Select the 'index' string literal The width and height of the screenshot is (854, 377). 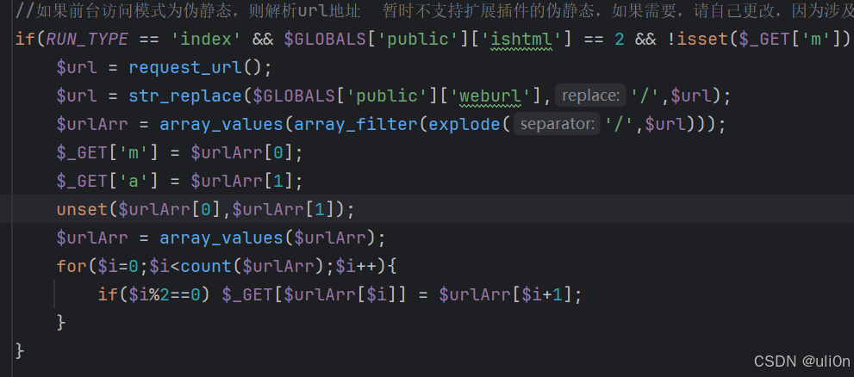coord(207,39)
